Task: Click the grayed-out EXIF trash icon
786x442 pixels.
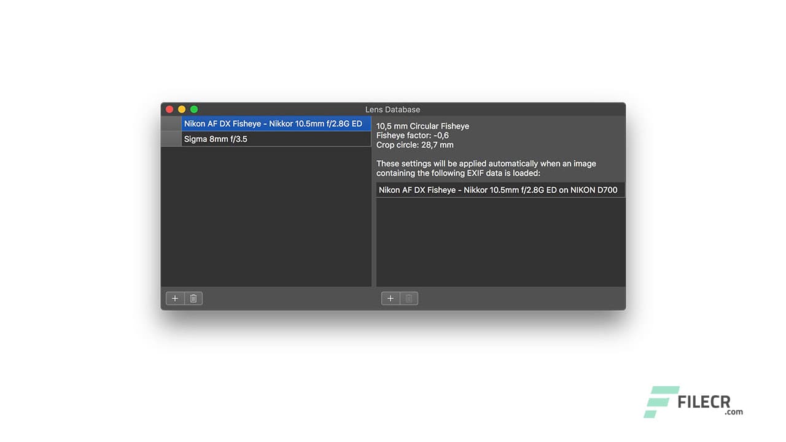Action: [408, 298]
